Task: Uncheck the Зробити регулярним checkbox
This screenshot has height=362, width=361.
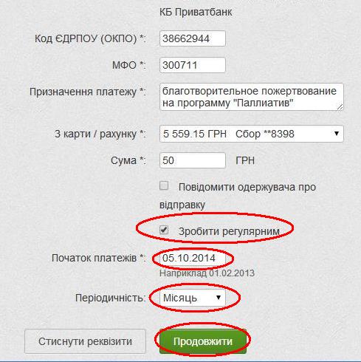Action: pyautogui.click(x=164, y=230)
